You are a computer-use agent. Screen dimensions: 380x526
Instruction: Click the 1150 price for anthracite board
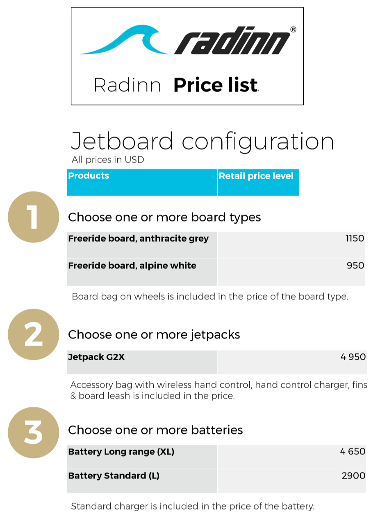point(355,238)
